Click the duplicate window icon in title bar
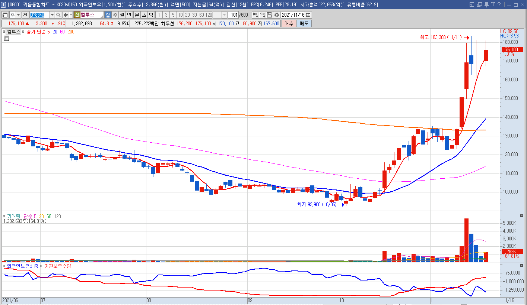Screen dimensions: 527x305 tap(479, 4)
